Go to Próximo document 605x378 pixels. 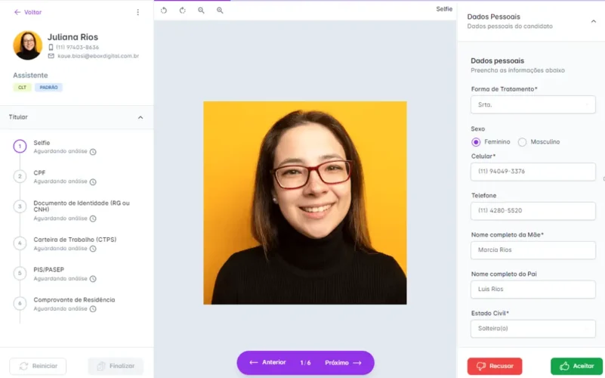(343, 363)
